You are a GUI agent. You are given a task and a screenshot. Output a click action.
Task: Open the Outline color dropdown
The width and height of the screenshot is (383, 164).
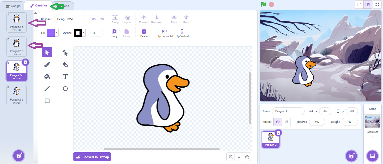pyautogui.click(x=84, y=33)
